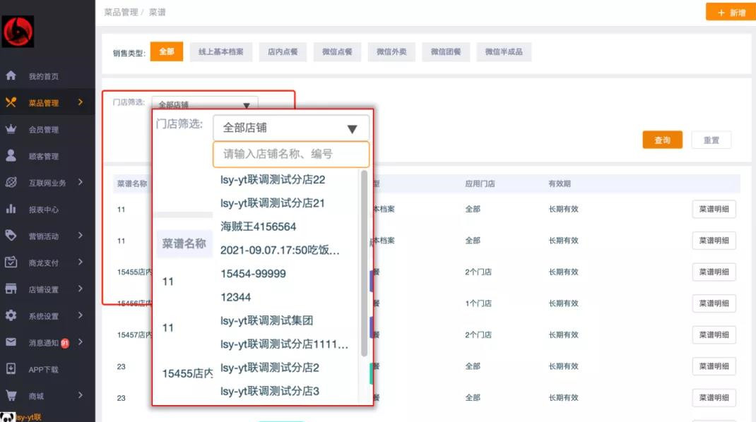The image size is (756, 422).
Task: Select the 全部 sales type filter
Action: pos(166,52)
